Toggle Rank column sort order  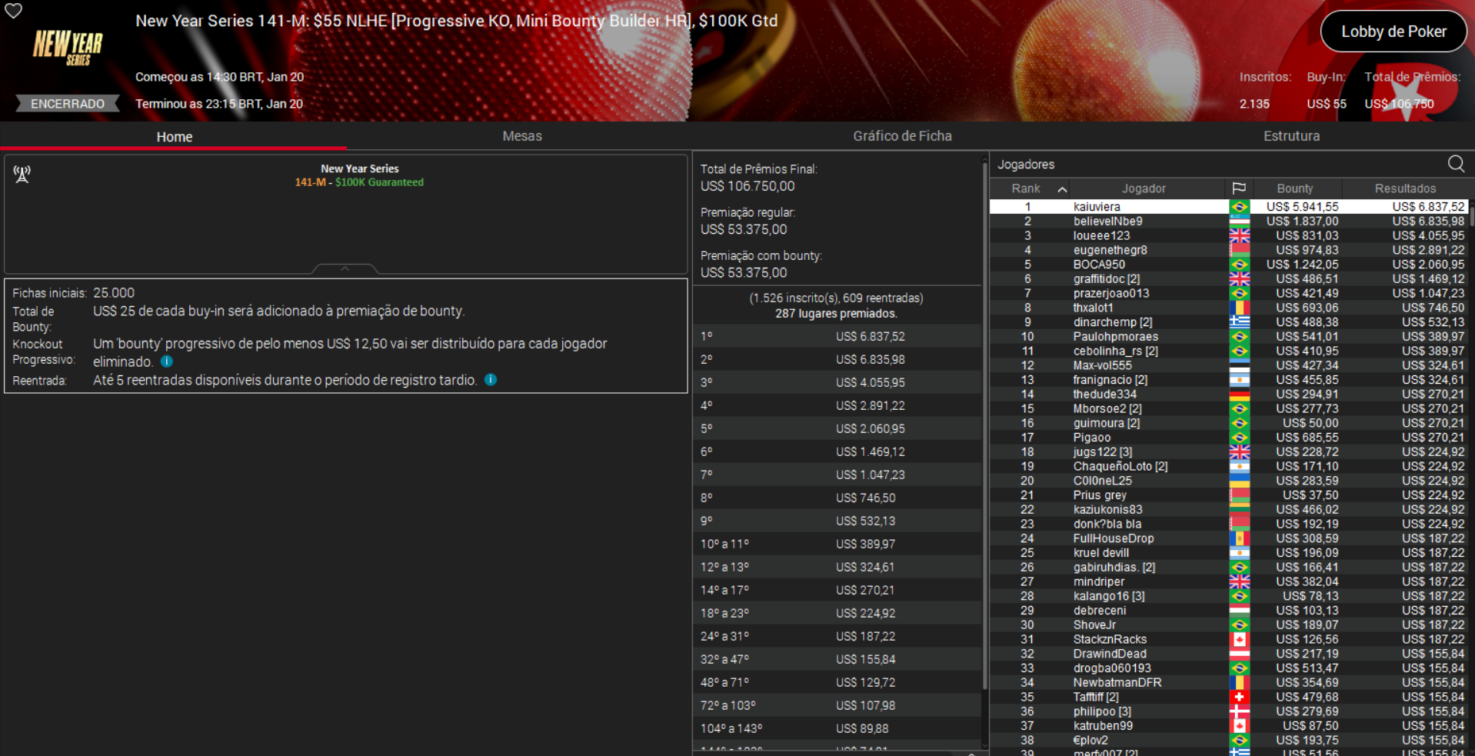tap(1026, 188)
